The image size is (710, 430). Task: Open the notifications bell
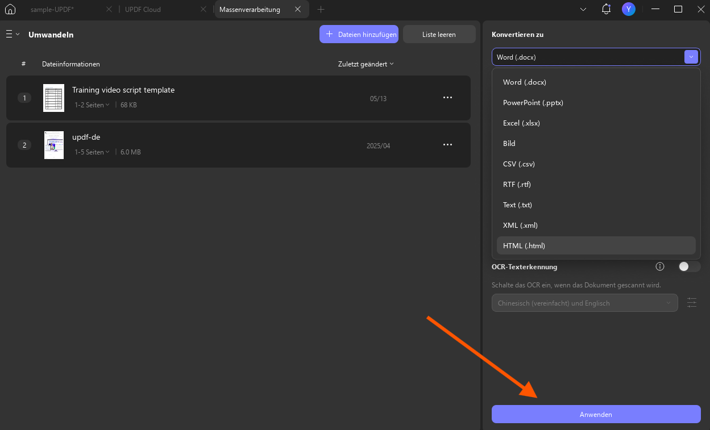click(606, 9)
